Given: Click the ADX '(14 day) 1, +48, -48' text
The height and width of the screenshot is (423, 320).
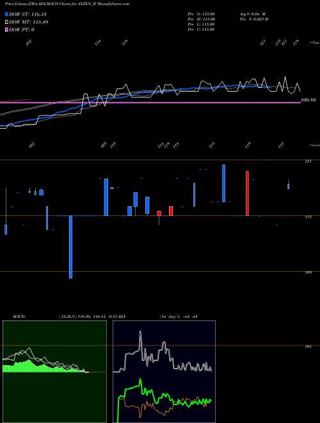Looking at the screenshot, I should pos(179,317).
